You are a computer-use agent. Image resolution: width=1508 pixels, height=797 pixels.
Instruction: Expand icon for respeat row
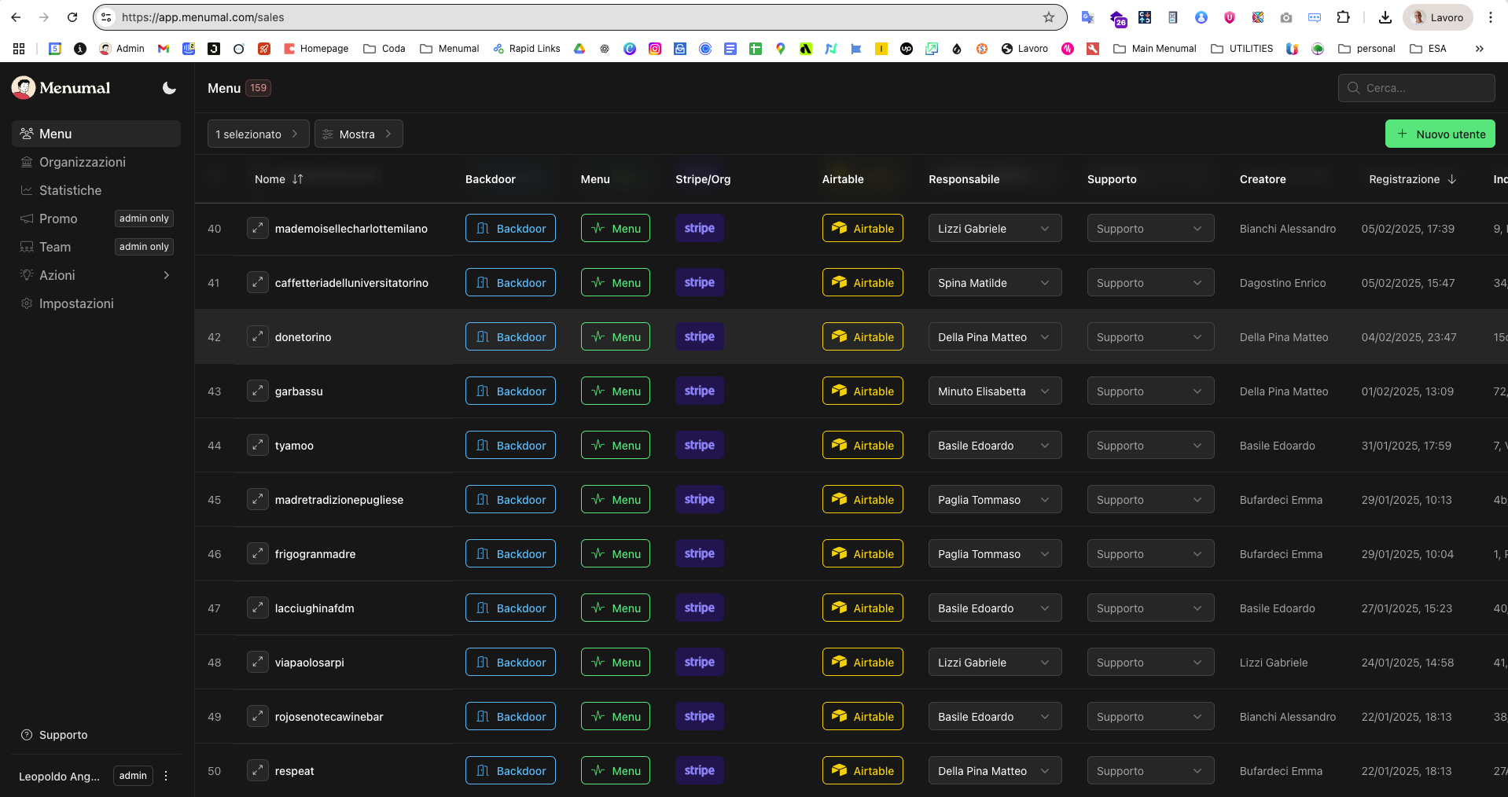pos(258,771)
